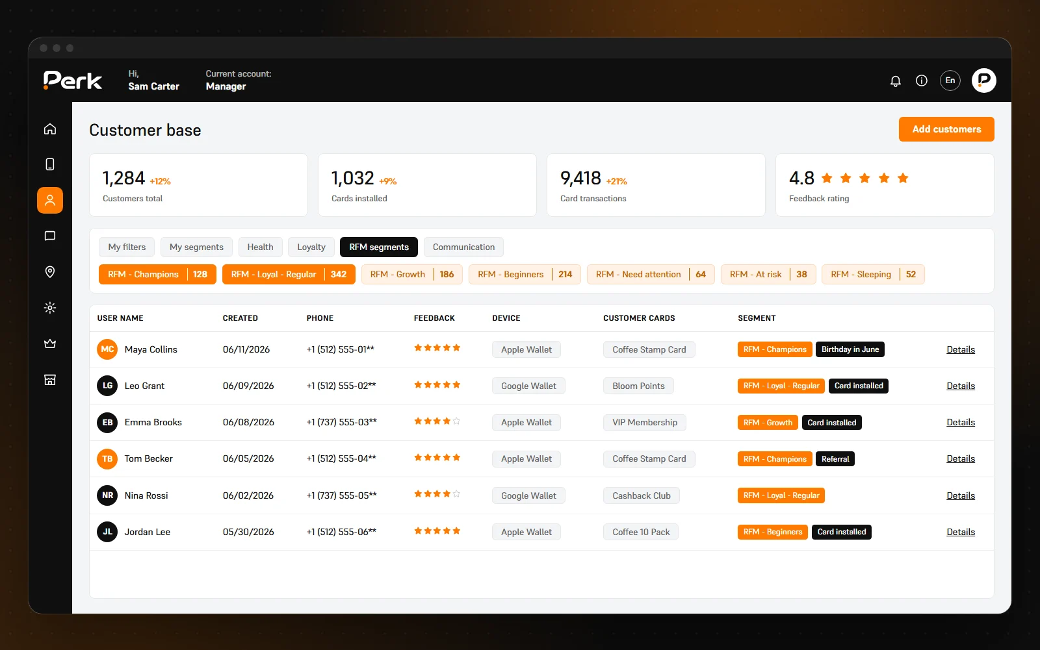Select the Customers person icon in sidebar
This screenshot has height=650, width=1040.
point(50,200)
